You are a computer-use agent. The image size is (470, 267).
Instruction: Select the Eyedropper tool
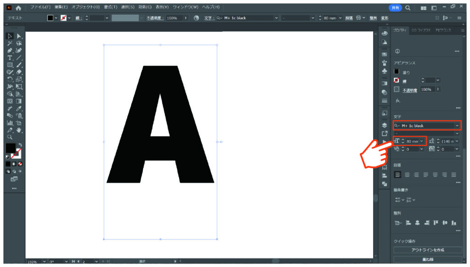19,108
